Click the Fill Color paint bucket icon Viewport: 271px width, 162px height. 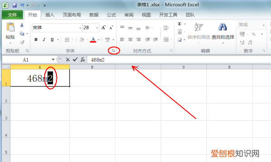point(82,40)
